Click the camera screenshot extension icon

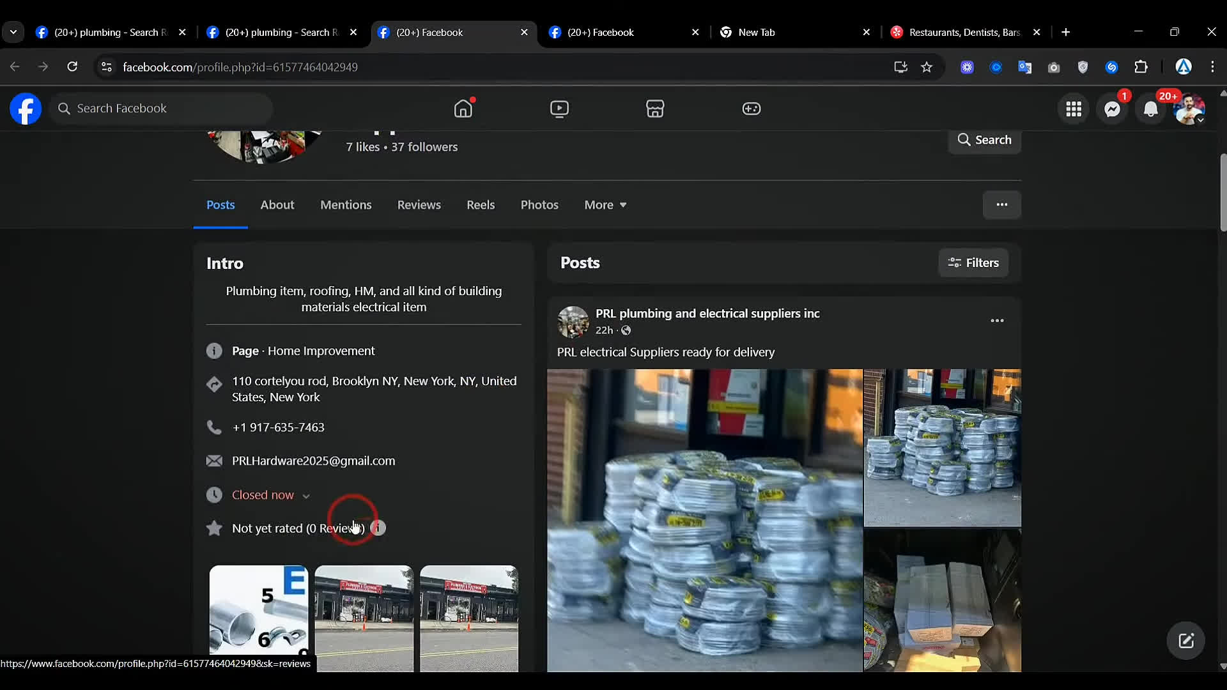1054,67
